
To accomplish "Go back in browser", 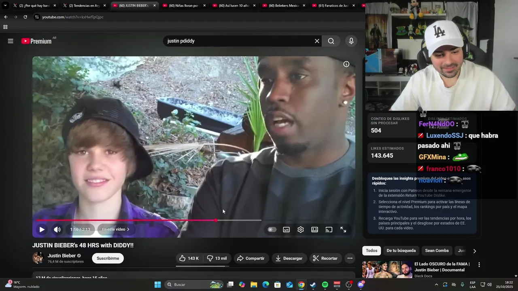I will click(x=6, y=17).
